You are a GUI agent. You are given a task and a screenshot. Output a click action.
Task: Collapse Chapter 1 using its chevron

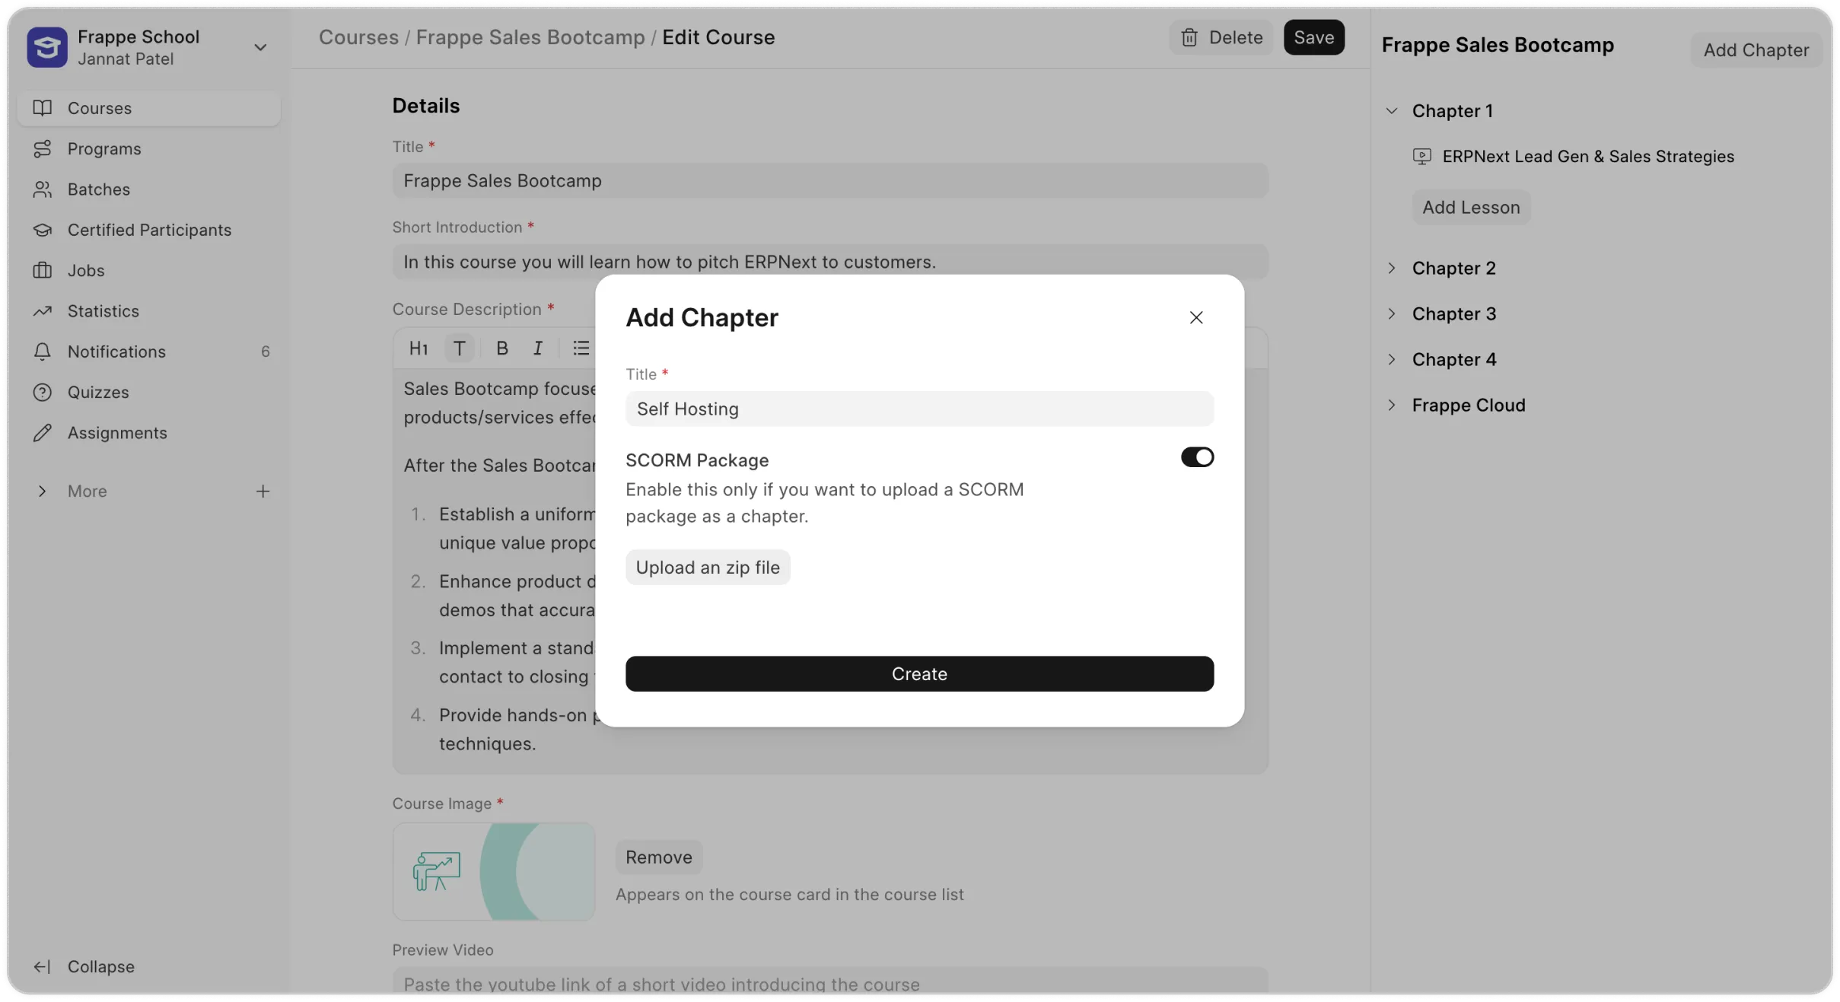(1392, 110)
